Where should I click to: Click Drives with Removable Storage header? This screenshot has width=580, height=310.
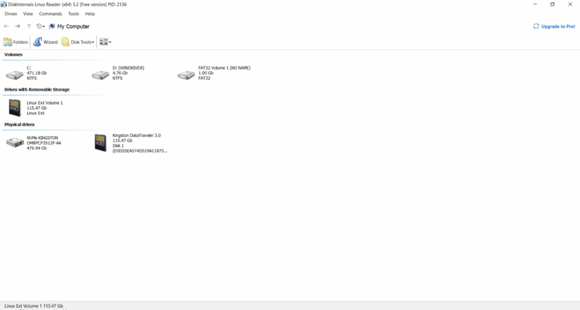(x=37, y=89)
